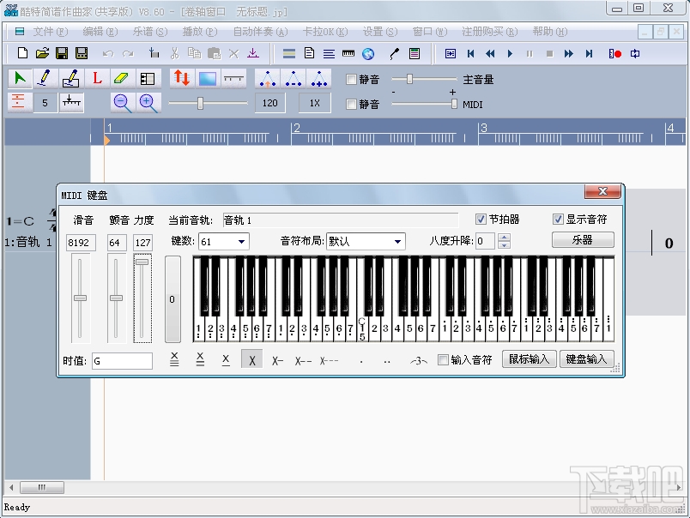
Task: Increase the 八度升降 octave stepper
Action: [x=504, y=237]
